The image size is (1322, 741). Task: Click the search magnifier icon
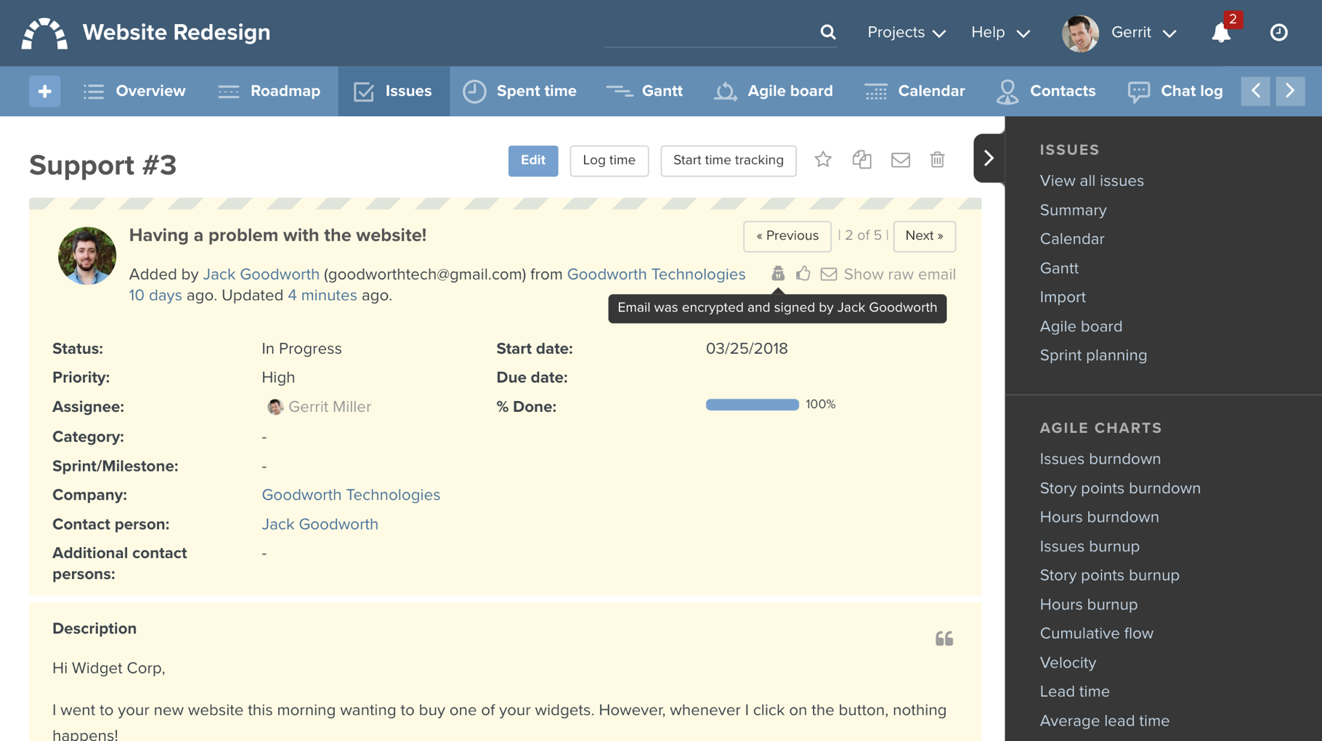coord(828,32)
